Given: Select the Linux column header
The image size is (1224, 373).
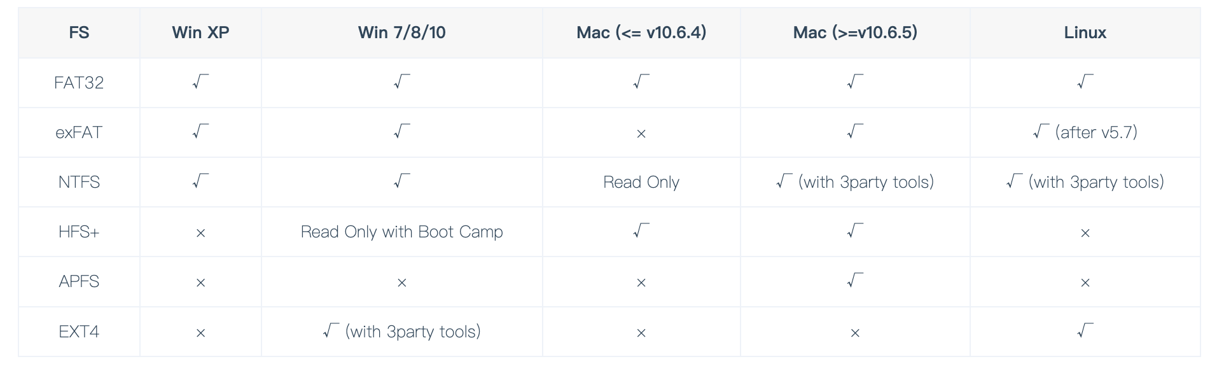Looking at the screenshot, I should (1085, 32).
